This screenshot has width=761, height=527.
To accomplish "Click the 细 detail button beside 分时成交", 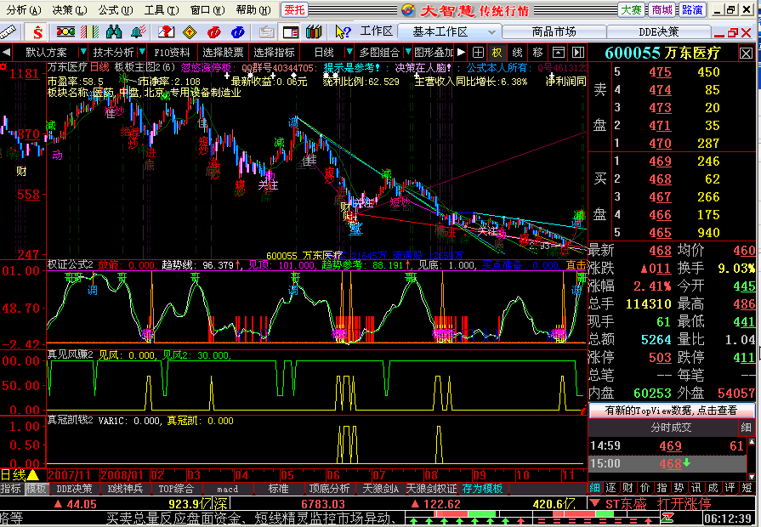I will coord(746,428).
